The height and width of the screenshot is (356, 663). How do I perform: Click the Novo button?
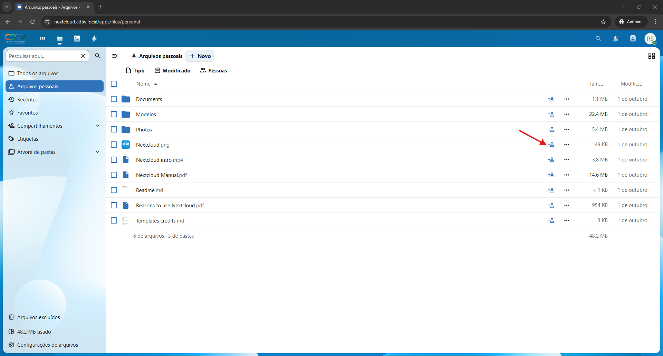200,56
